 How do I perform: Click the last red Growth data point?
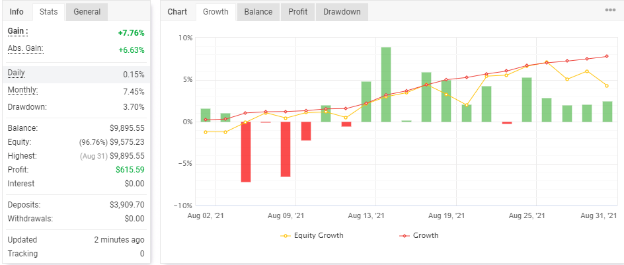[x=607, y=56]
